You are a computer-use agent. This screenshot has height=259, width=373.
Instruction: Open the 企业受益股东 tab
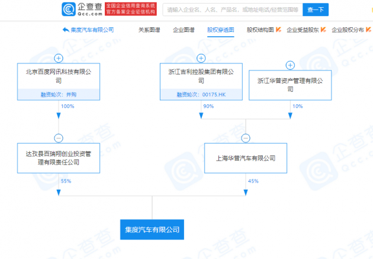(x=303, y=30)
